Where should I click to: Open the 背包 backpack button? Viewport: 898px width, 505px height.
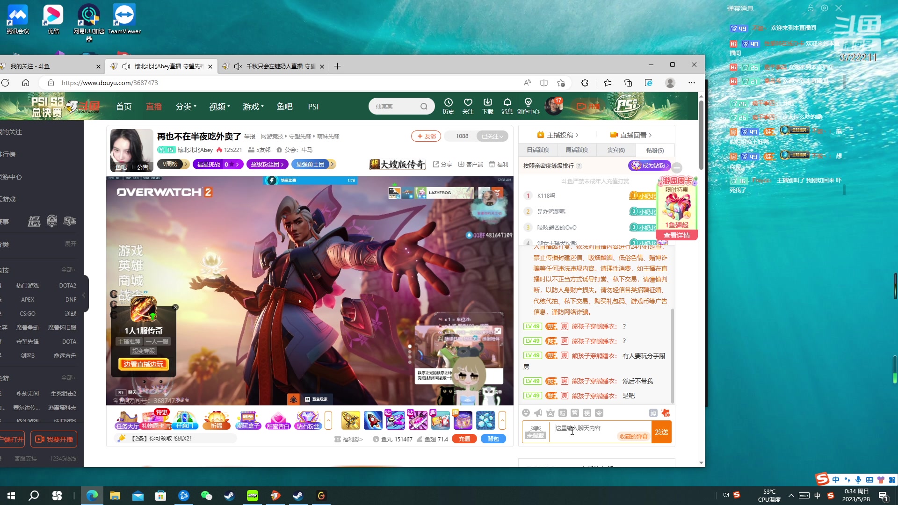[x=493, y=439]
